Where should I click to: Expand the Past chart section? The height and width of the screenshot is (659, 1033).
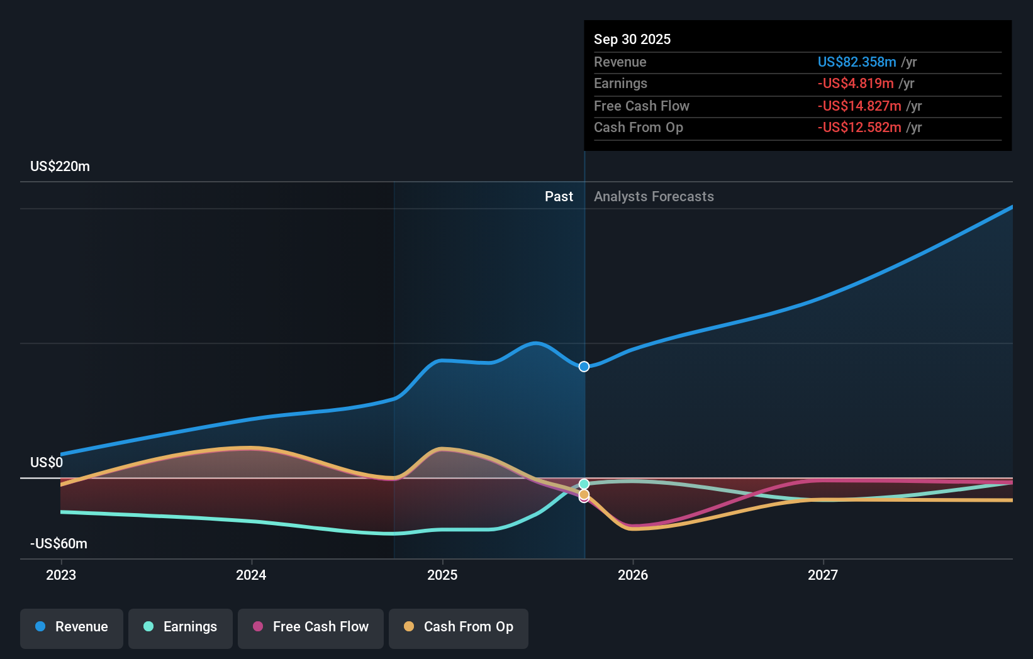click(x=559, y=196)
